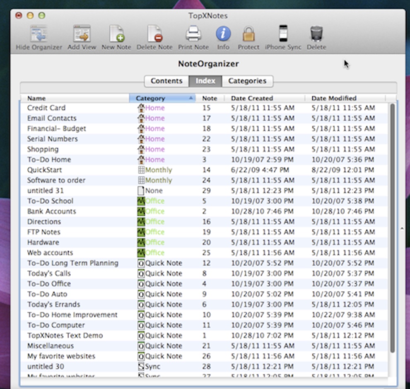
Task: Click the Delete trash can icon
Action: point(316,34)
